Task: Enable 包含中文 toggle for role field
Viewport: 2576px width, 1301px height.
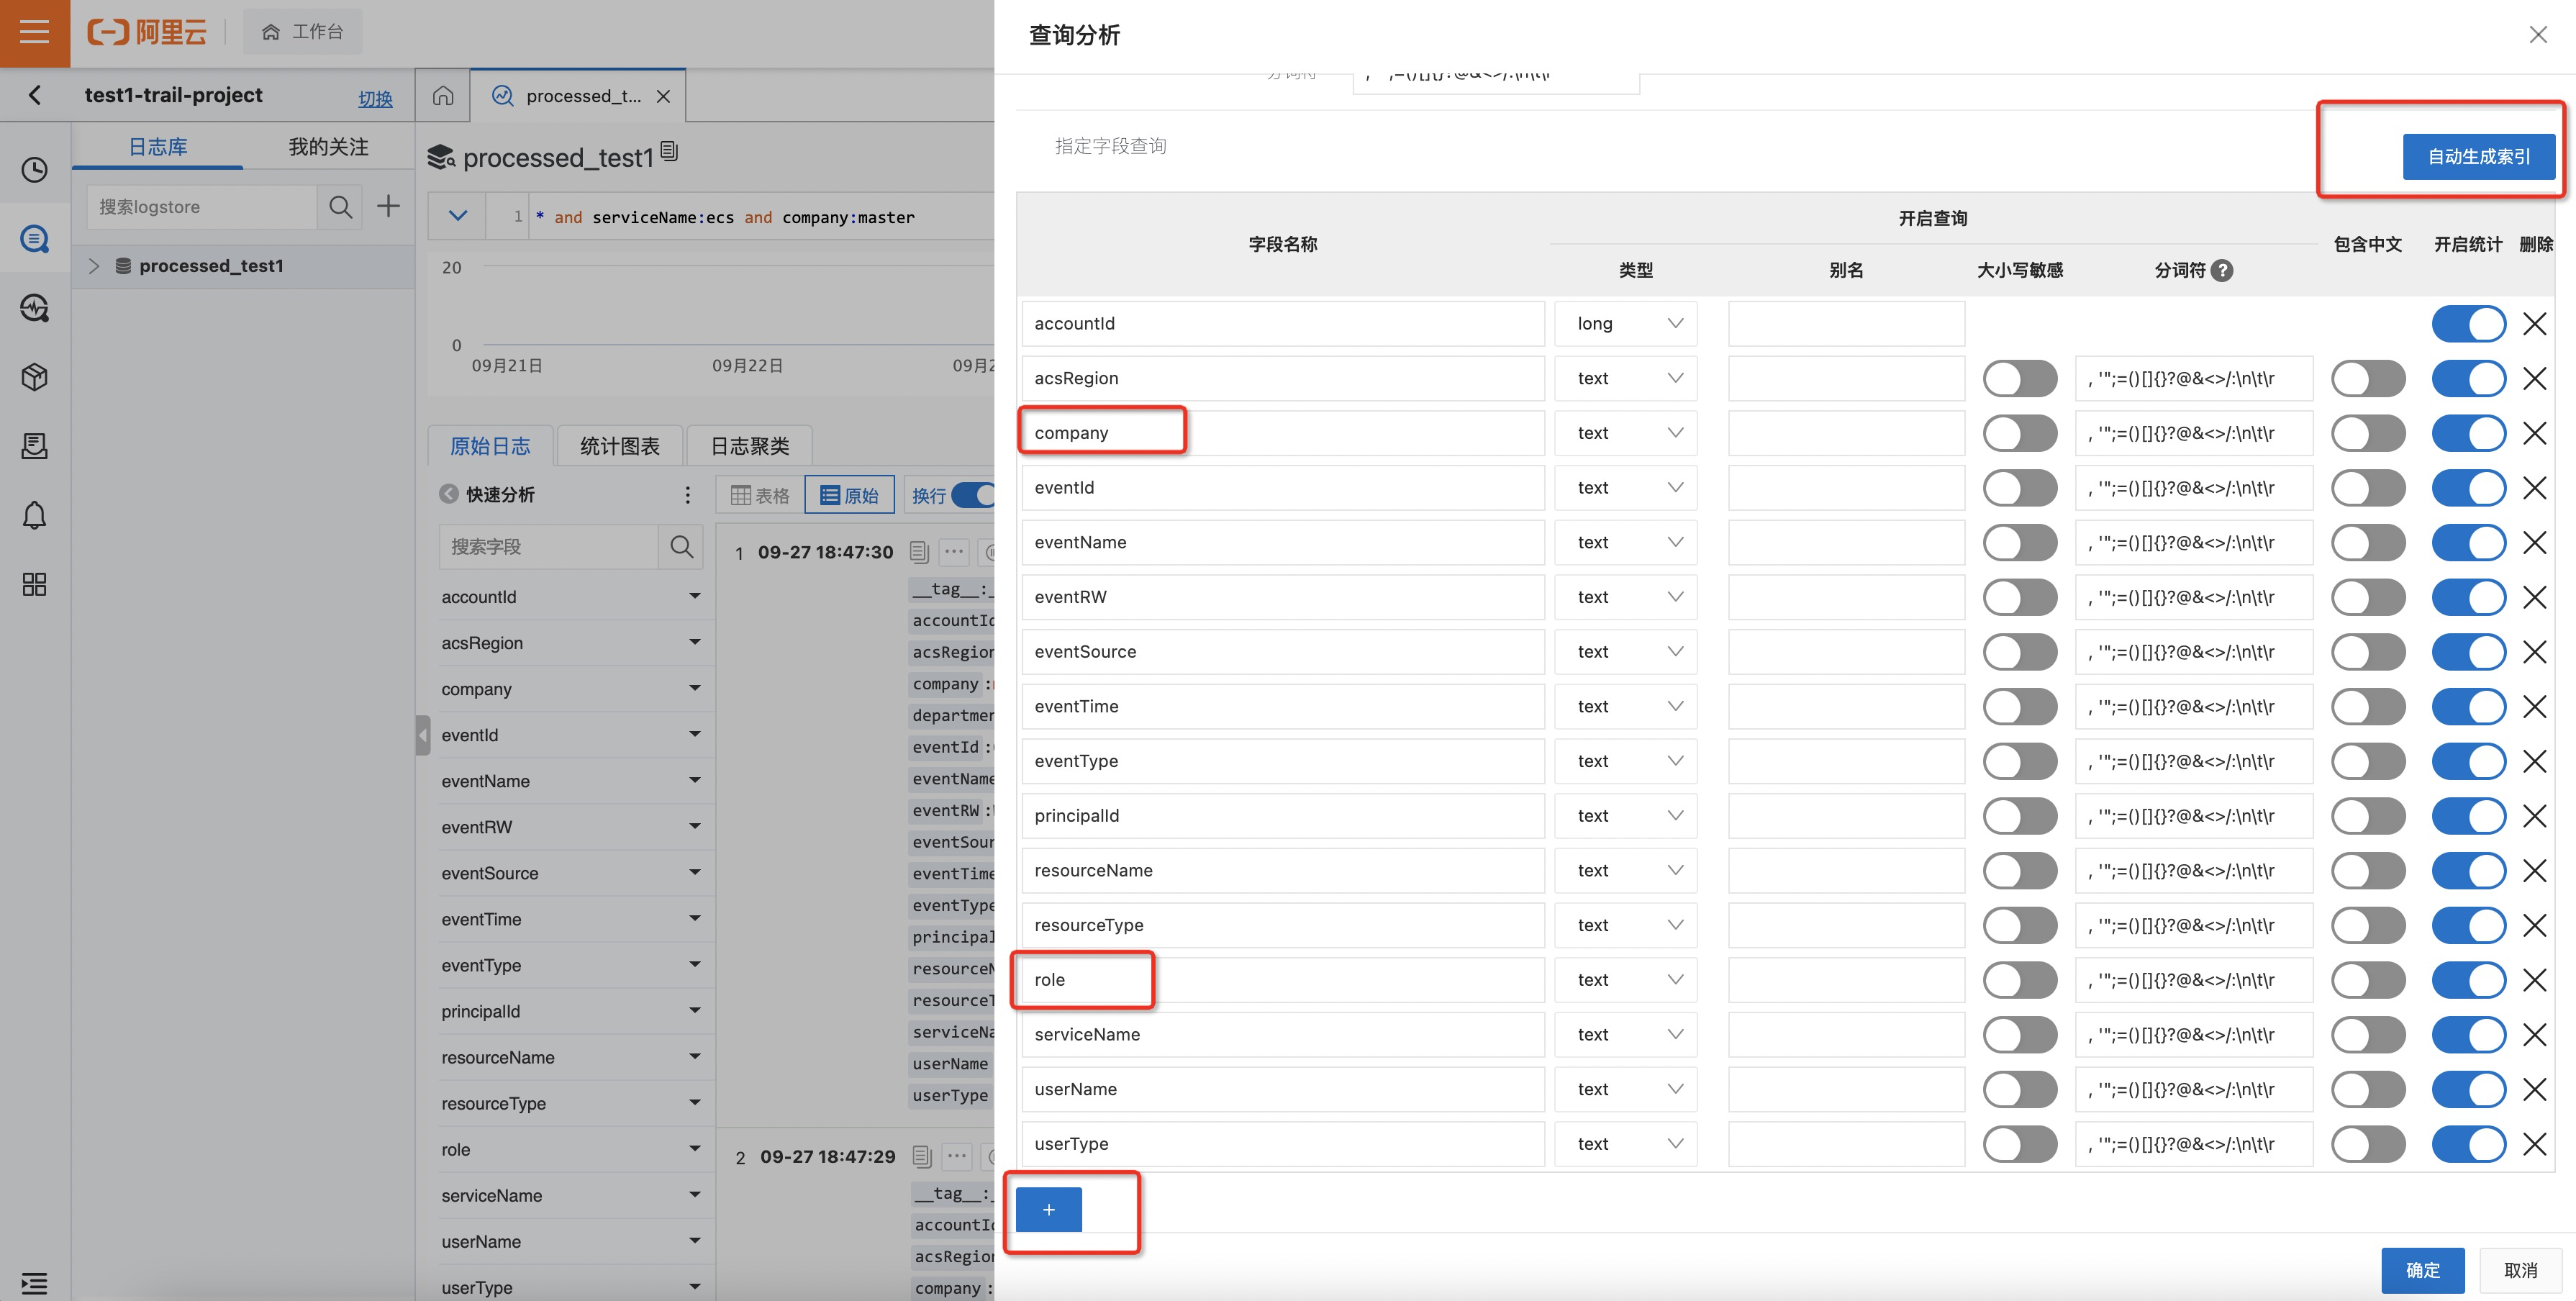Action: tap(2367, 980)
